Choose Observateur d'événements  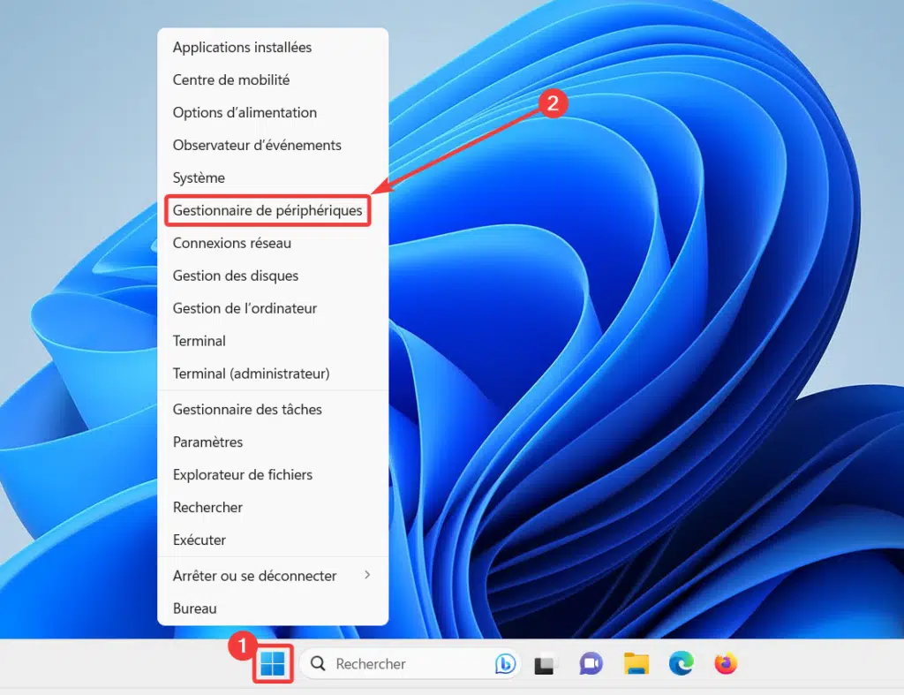[x=273, y=145]
